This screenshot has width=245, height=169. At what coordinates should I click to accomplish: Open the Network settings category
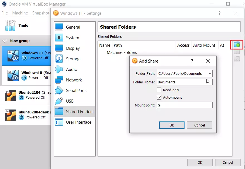75,80
